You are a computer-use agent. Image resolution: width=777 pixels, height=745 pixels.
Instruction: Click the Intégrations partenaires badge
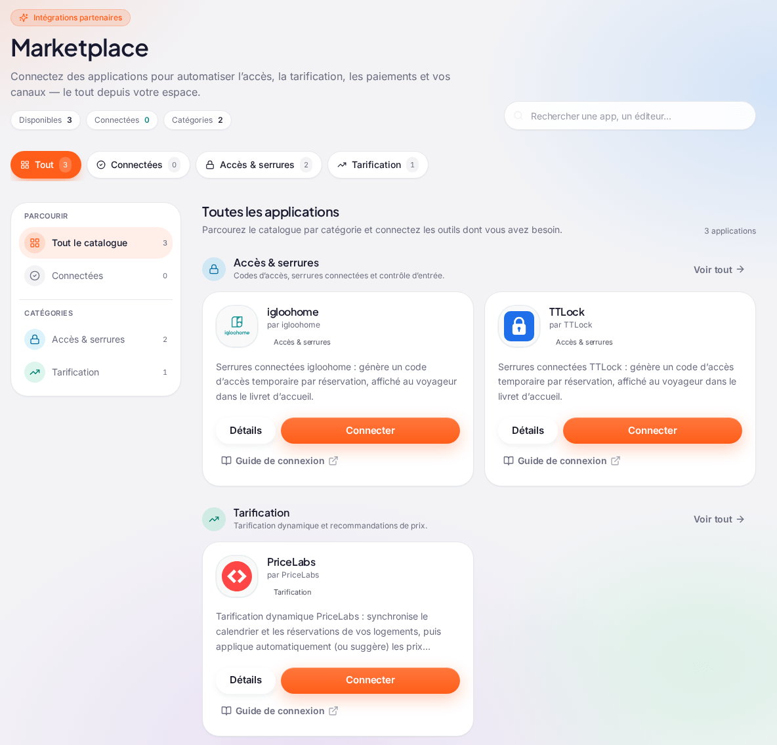pyautogui.click(x=70, y=18)
